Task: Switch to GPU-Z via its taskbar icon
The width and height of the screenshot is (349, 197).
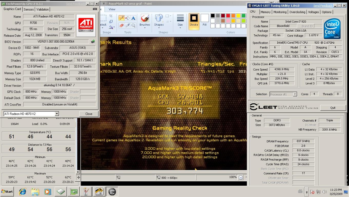Action: click(74, 192)
